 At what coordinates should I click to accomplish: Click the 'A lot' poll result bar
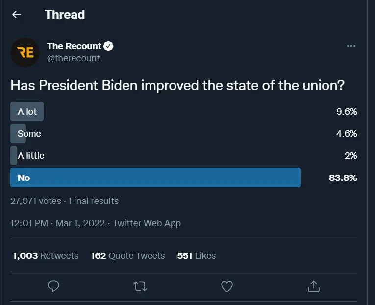click(x=27, y=111)
